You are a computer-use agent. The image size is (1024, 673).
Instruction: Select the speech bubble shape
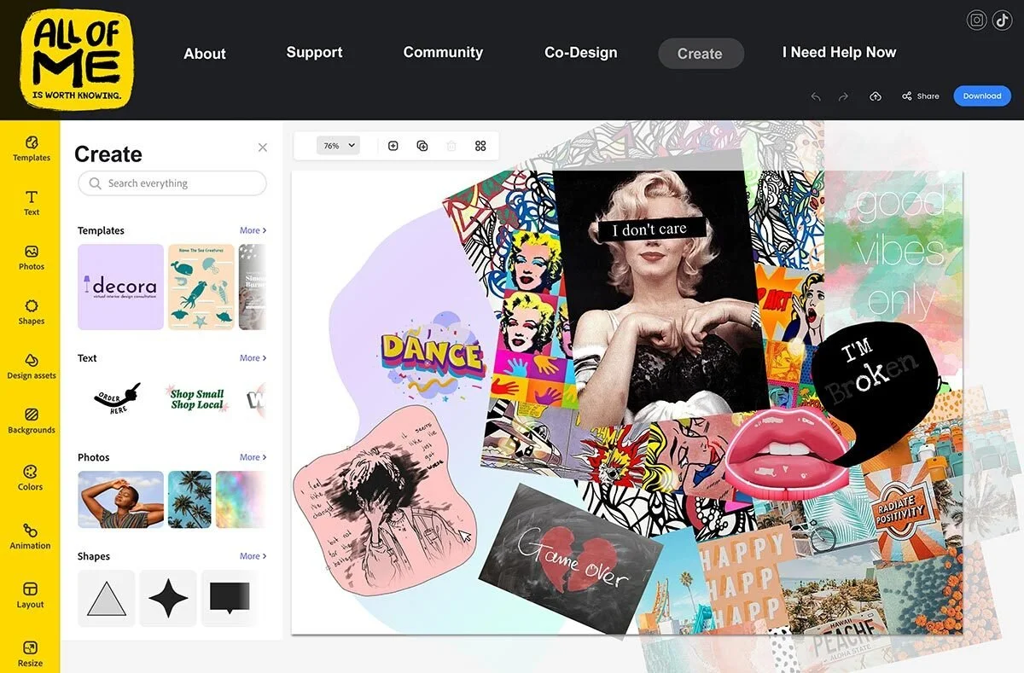pyautogui.click(x=230, y=599)
